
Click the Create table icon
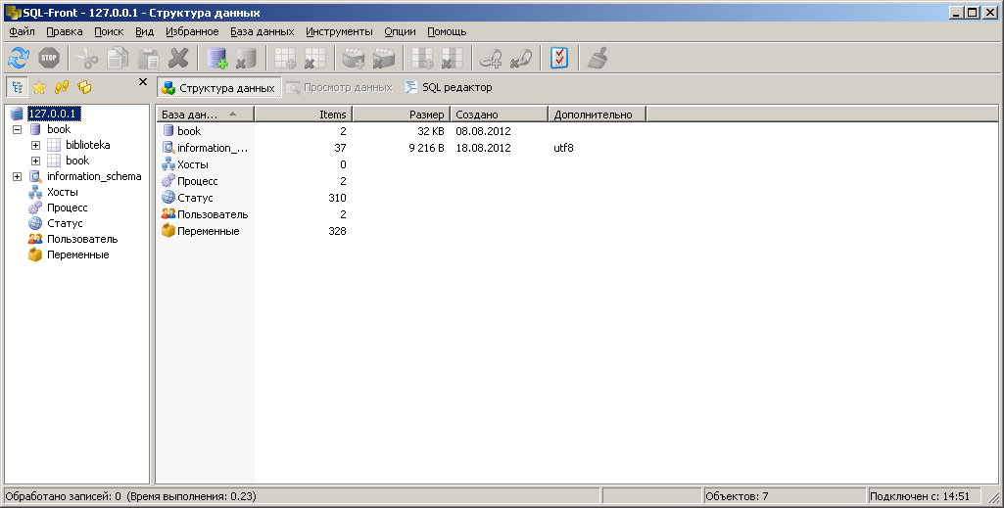[x=285, y=58]
